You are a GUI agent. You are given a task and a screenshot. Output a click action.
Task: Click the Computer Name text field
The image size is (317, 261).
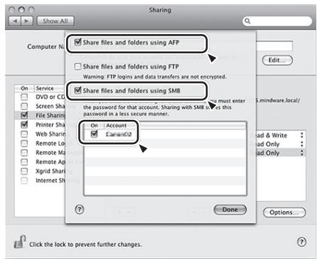coord(274,46)
